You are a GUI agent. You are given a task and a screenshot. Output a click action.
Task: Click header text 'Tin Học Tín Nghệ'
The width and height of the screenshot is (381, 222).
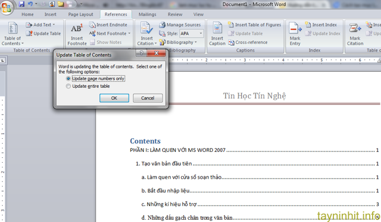(x=254, y=96)
